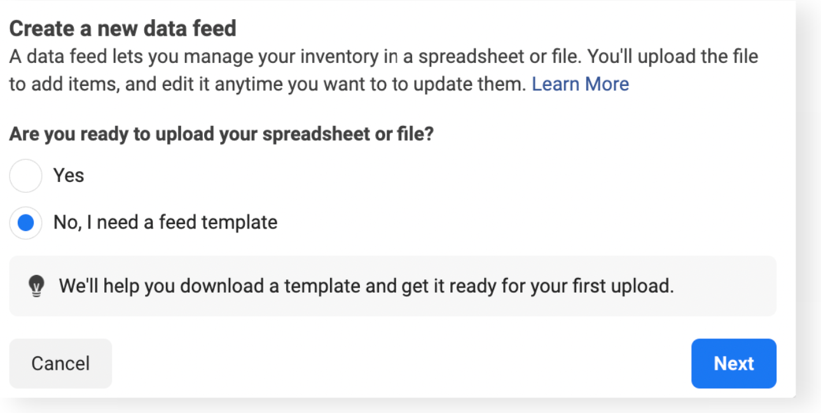Select the "Yes" radio button circle

(x=25, y=176)
